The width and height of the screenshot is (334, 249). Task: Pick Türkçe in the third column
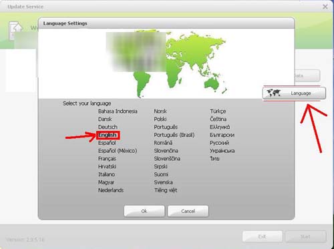point(218,111)
